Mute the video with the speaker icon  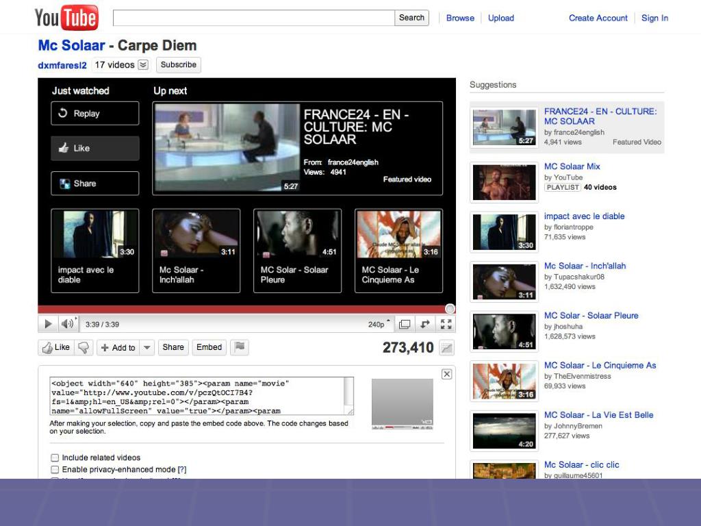coord(68,324)
